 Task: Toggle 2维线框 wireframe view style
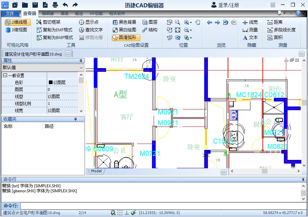pos(18,22)
